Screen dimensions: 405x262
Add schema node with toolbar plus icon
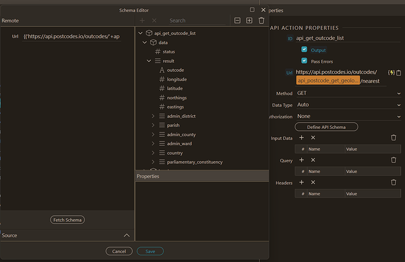(142, 21)
